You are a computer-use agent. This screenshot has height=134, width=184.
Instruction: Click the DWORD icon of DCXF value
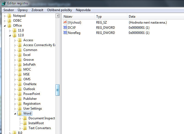[65, 27]
